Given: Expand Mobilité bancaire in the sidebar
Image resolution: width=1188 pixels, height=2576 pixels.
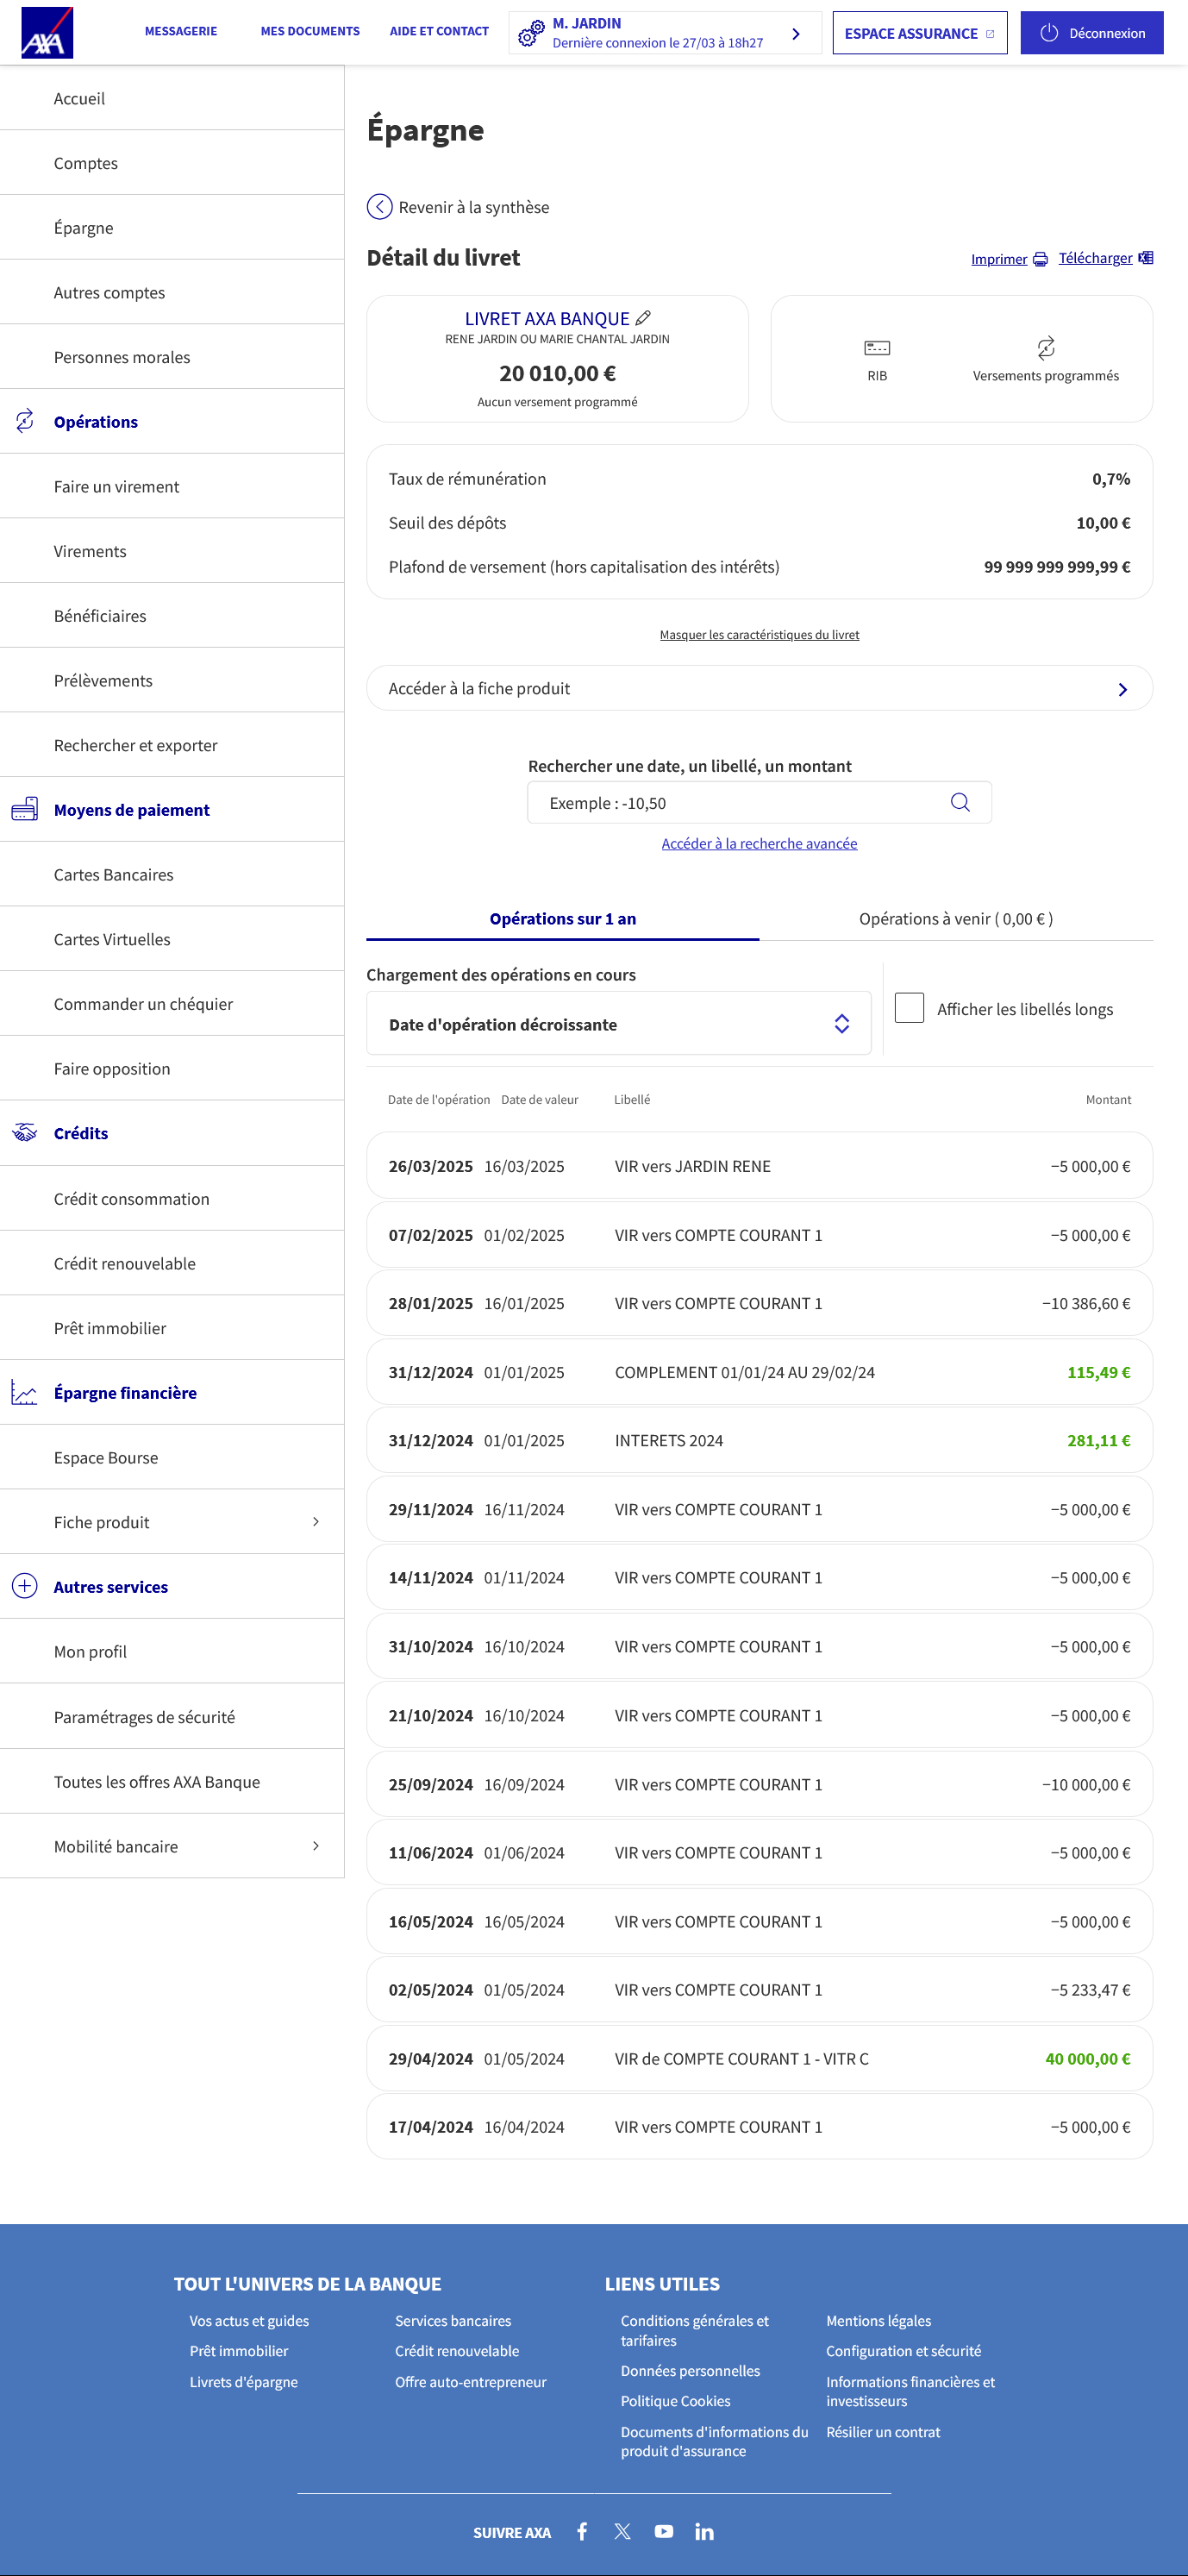Looking at the screenshot, I should pyautogui.click(x=315, y=1846).
